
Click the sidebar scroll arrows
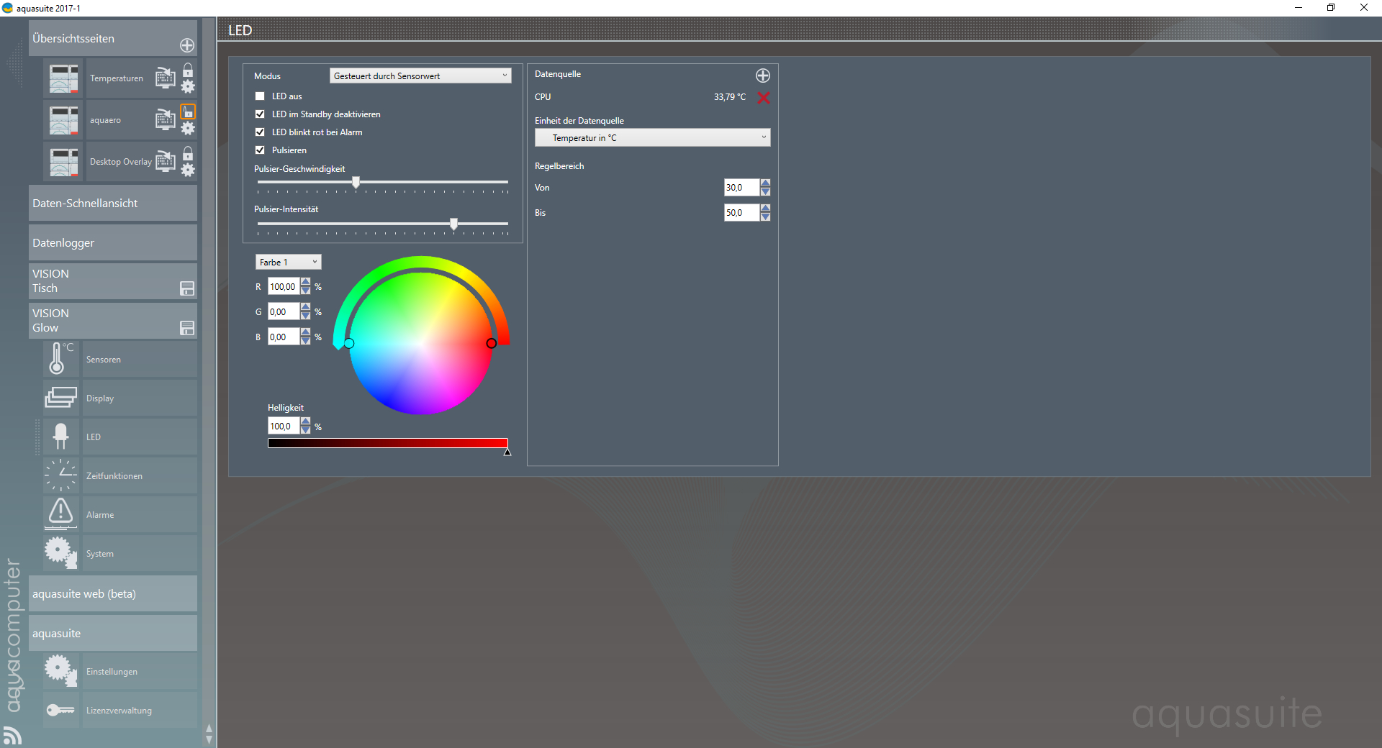click(209, 734)
